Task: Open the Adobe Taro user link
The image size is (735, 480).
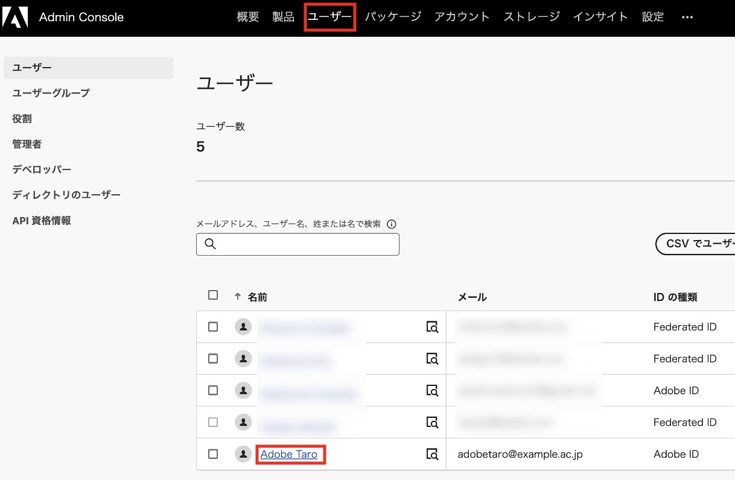Action: 289,454
